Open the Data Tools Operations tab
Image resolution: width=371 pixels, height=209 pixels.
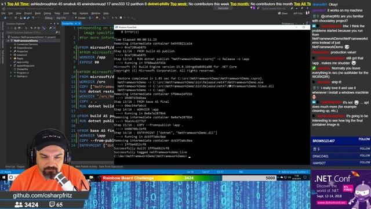coord(111,167)
